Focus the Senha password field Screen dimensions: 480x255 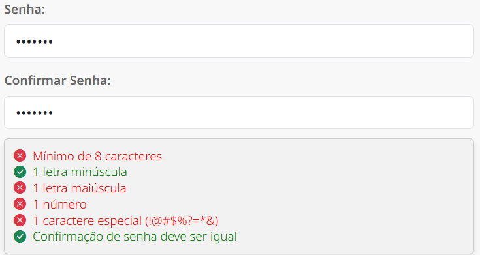[239, 41]
